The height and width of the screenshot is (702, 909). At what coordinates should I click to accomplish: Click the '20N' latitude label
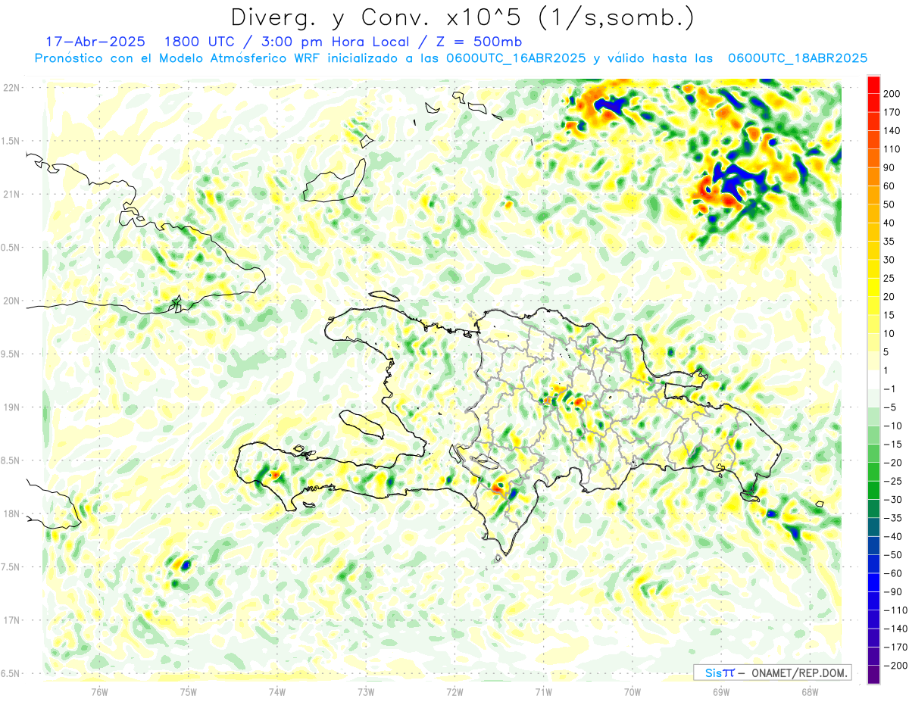tap(11, 301)
